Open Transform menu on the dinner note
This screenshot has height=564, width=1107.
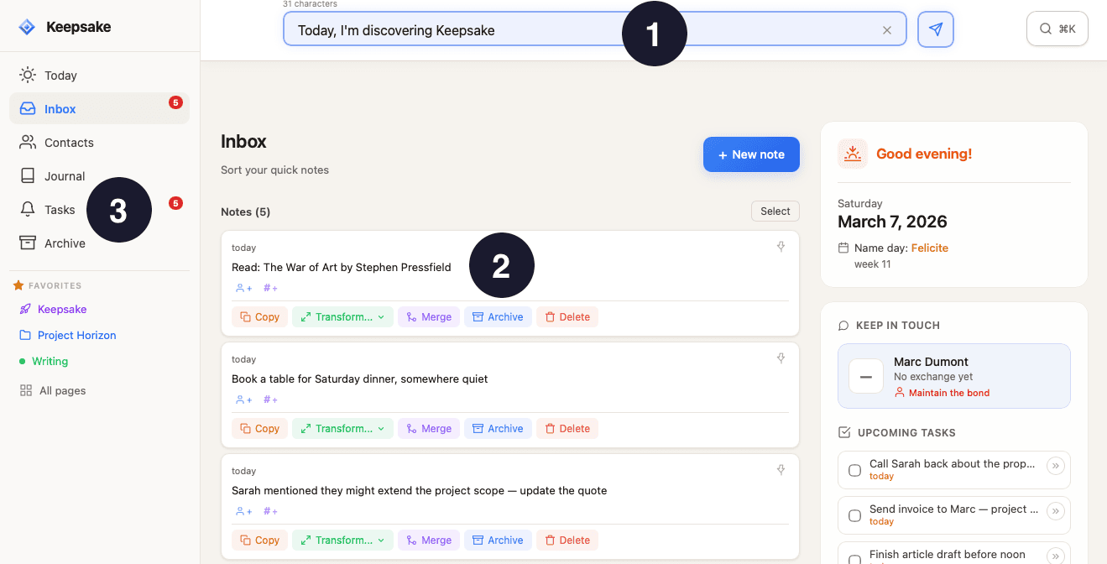coord(342,428)
